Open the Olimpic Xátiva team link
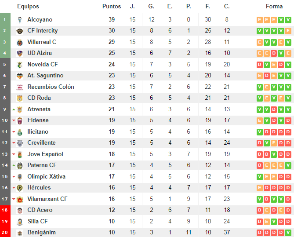Viewport: 294px width, 237px height. pyautogui.click(x=47, y=176)
